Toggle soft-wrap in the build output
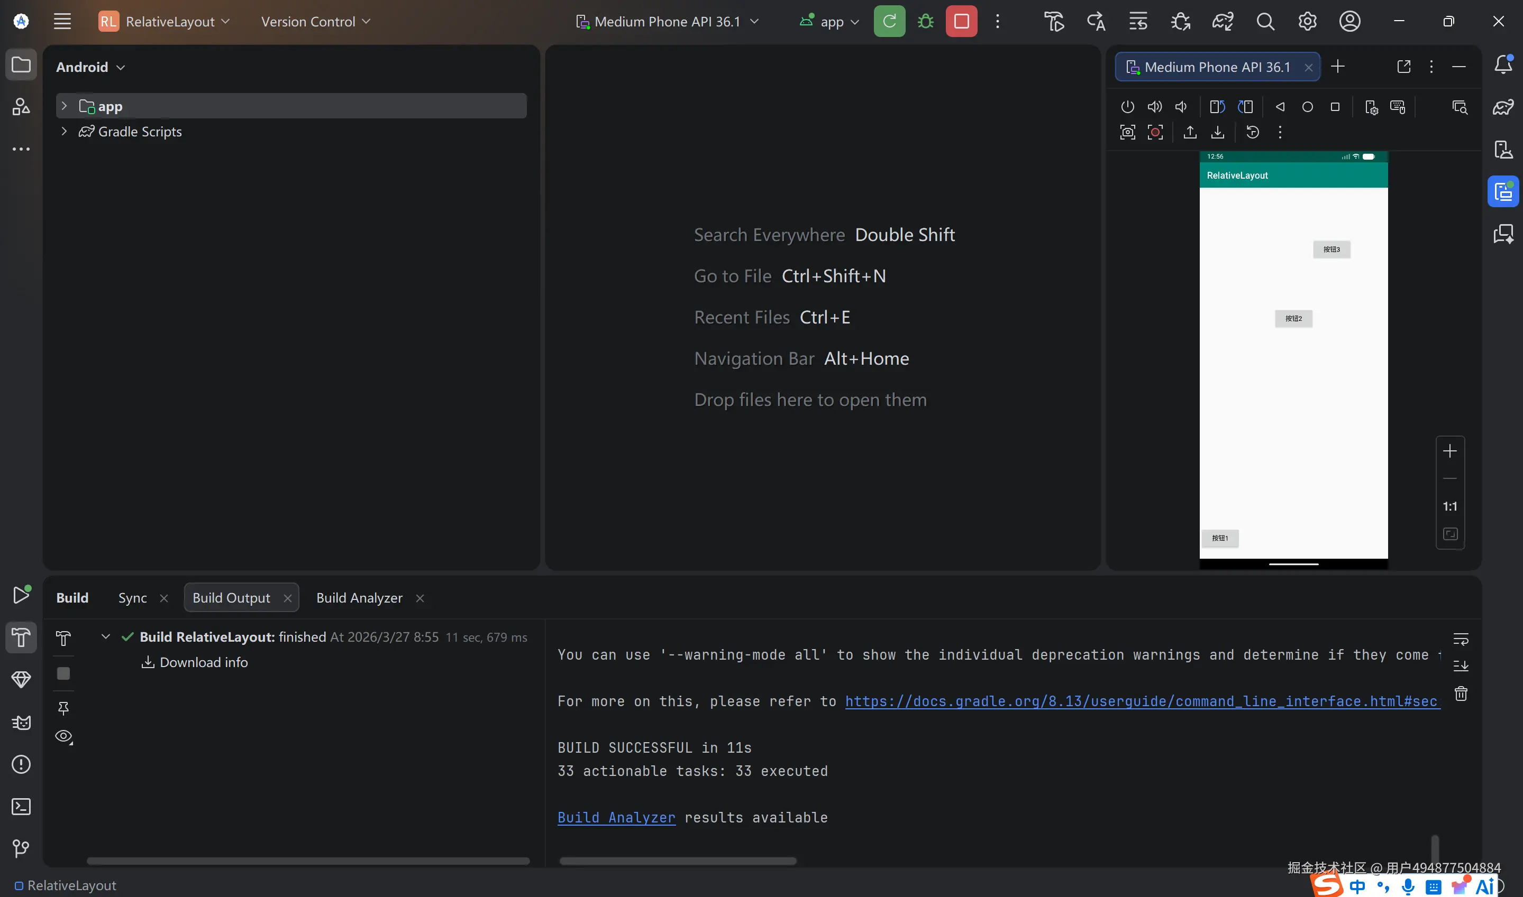 (1461, 639)
